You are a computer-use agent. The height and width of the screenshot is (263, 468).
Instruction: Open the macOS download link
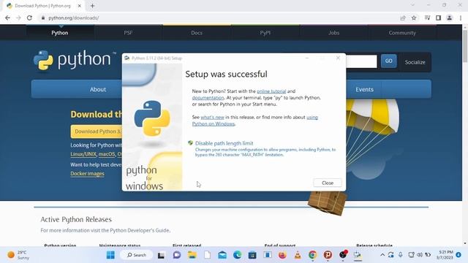pyautogui.click(x=107, y=154)
